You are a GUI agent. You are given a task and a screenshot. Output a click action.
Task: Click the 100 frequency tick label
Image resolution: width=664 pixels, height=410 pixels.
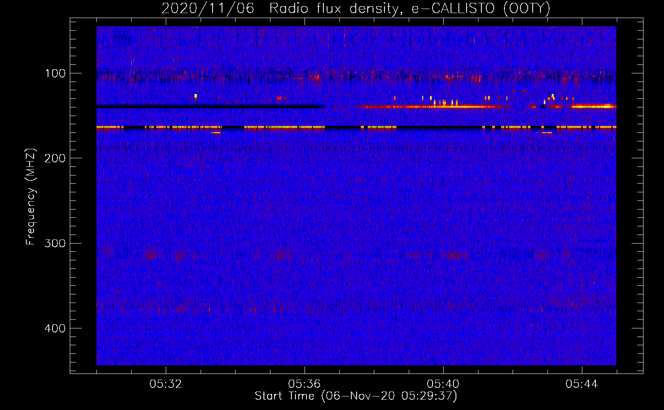[x=55, y=73]
